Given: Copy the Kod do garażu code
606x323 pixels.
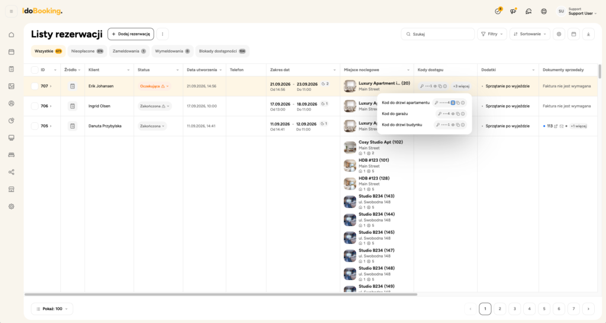Looking at the screenshot, I should tap(457, 114).
